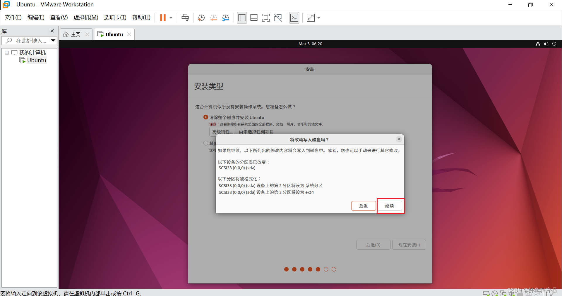Click the network adapter status bar icon
Screen dimensions: 562x296
[x=503, y=293]
